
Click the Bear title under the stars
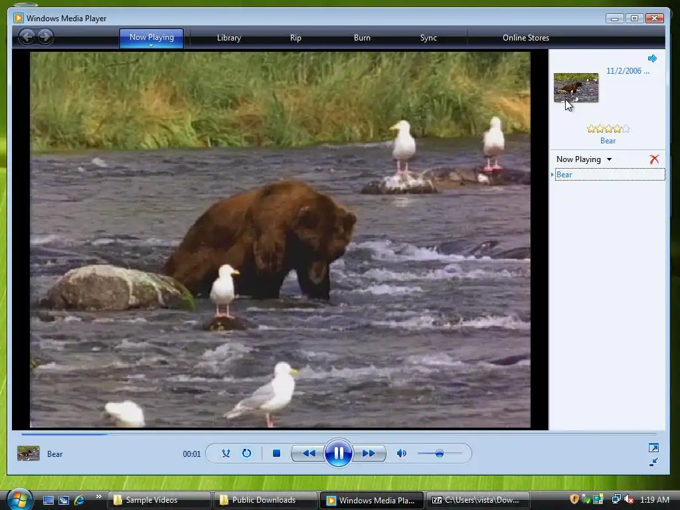point(608,141)
